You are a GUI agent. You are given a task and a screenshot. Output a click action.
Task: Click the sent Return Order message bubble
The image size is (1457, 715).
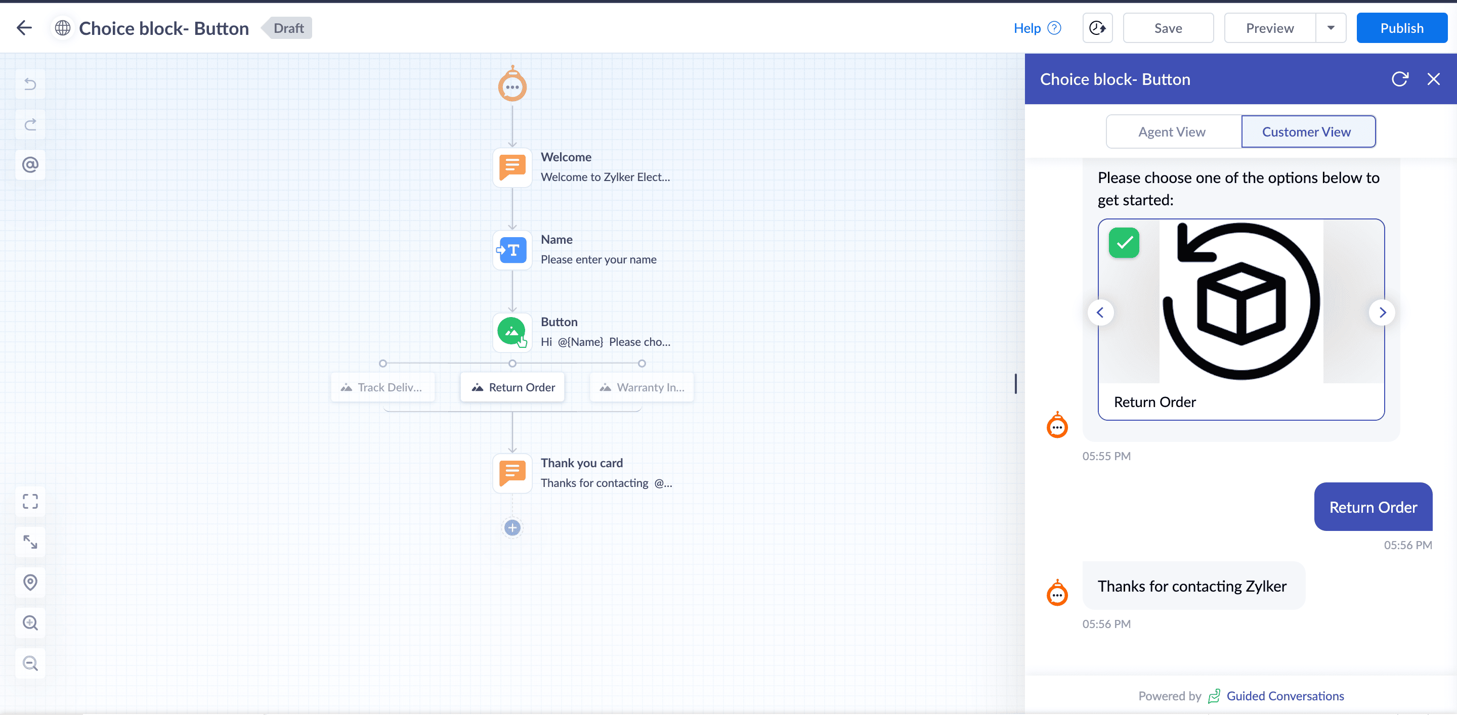(1374, 507)
